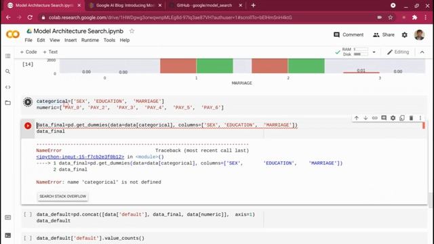Open the Editing mode dropdown
Image resolution: width=434 pixels, height=244 pixels.
coord(398,52)
